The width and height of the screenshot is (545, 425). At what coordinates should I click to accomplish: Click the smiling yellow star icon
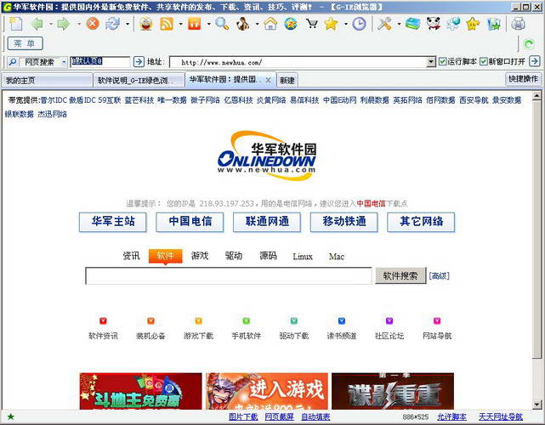click(x=473, y=24)
